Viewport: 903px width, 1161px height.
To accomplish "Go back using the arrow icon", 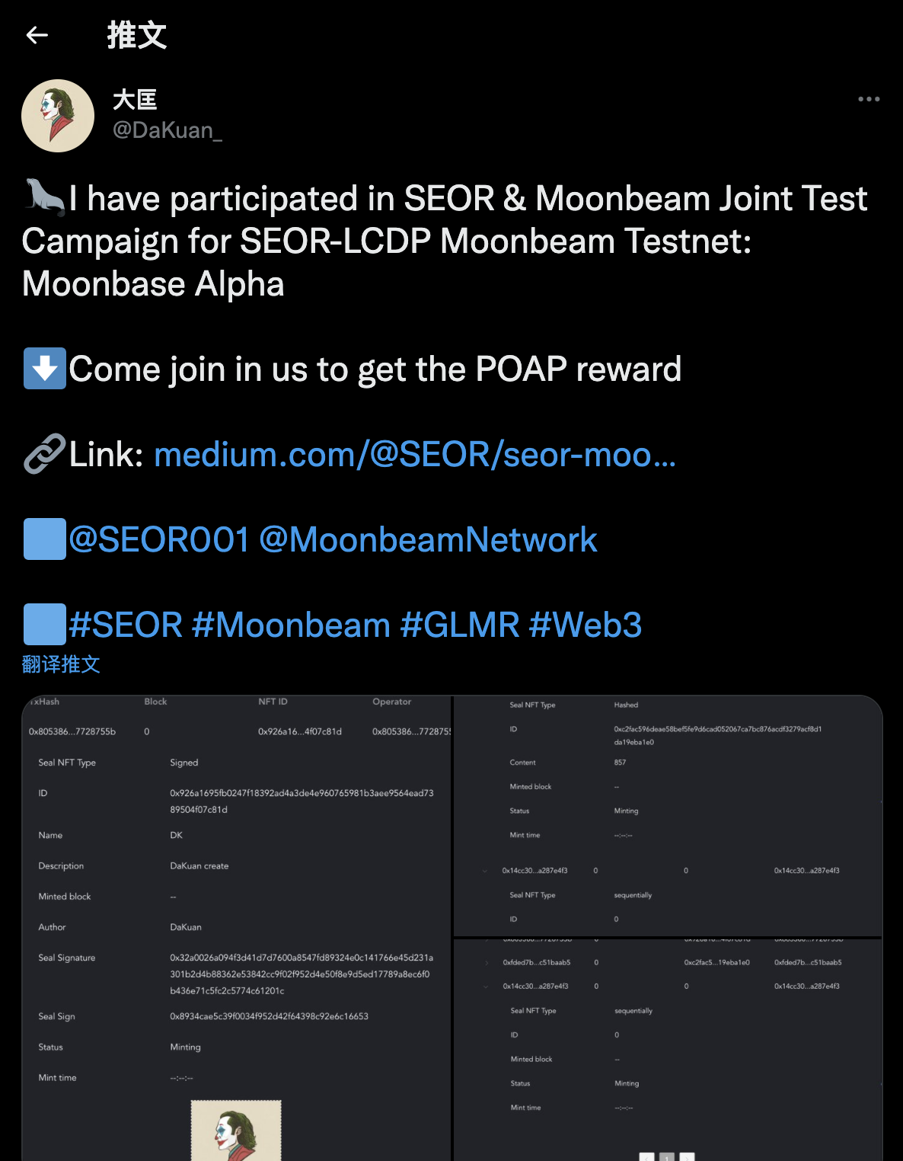I will (x=37, y=35).
